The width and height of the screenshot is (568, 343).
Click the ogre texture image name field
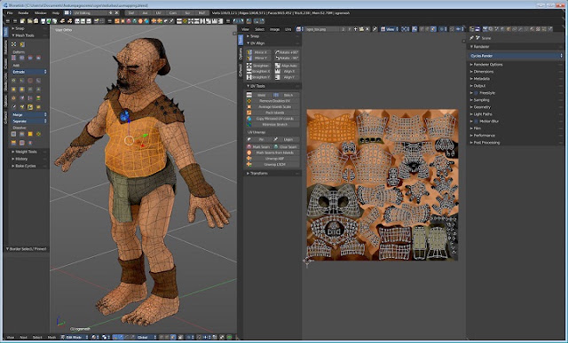click(x=321, y=29)
